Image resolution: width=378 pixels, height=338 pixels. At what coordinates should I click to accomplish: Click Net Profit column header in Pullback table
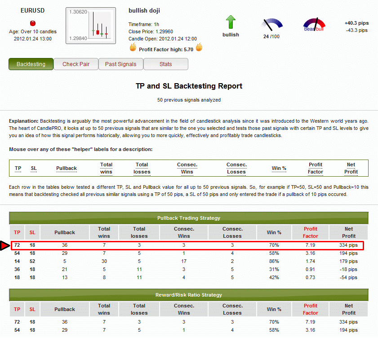349,232
